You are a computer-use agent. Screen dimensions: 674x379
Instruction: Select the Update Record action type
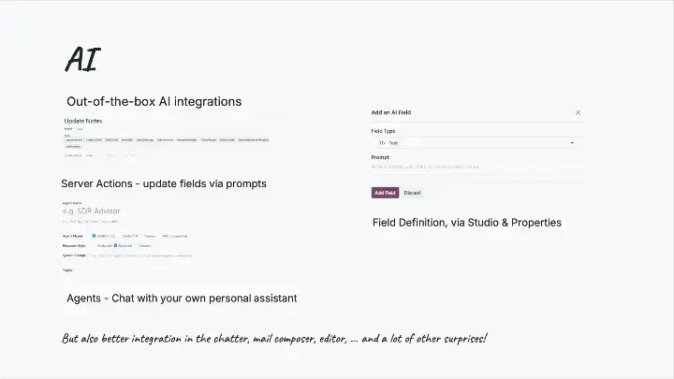(74, 139)
